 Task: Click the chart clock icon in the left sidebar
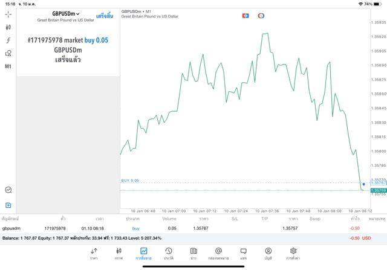tap(8, 190)
